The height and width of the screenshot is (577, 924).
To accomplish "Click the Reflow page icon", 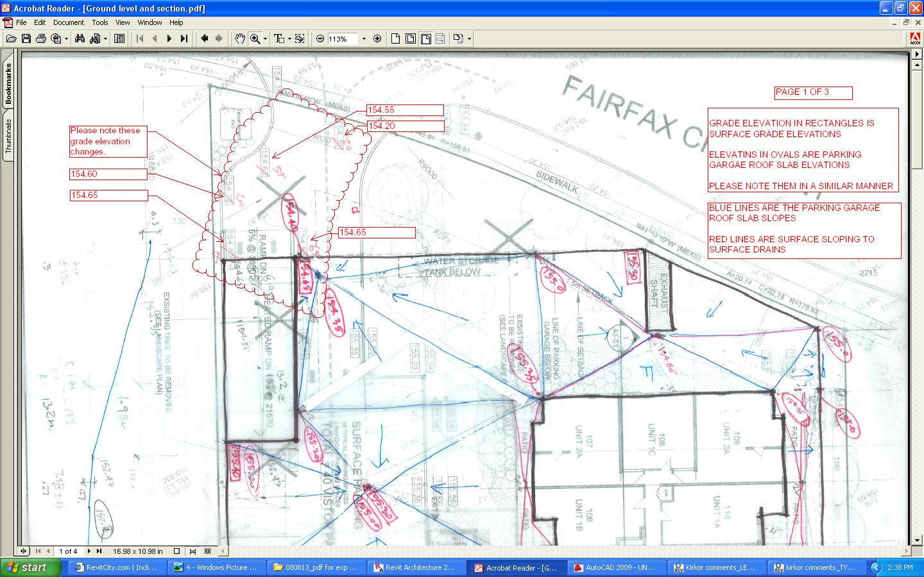I will [440, 38].
